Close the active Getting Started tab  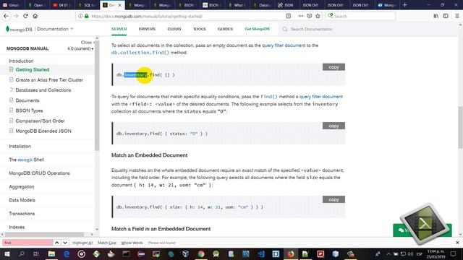pyautogui.click(x=119, y=5)
